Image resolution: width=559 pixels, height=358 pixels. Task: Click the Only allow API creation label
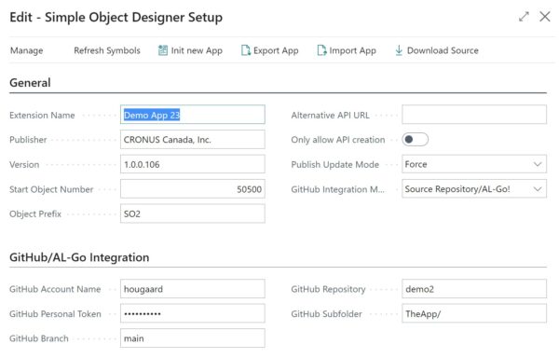(x=338, y=140)
